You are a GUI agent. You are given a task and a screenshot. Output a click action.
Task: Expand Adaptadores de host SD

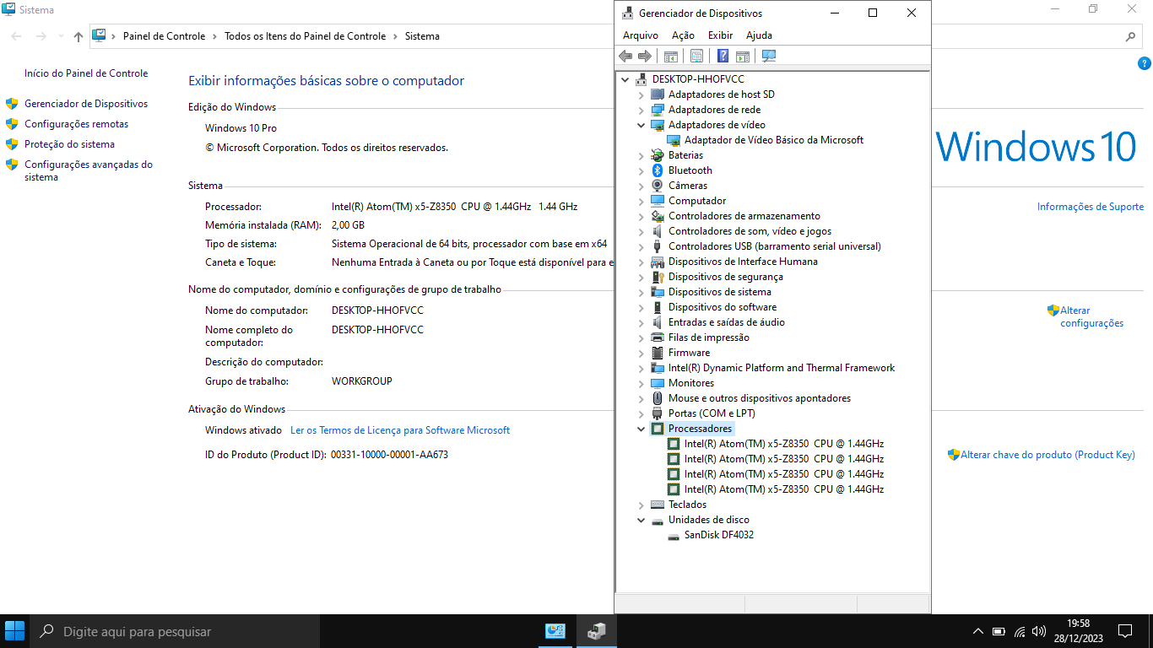641,94
